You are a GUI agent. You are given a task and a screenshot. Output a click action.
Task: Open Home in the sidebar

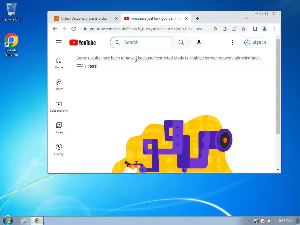59,63
